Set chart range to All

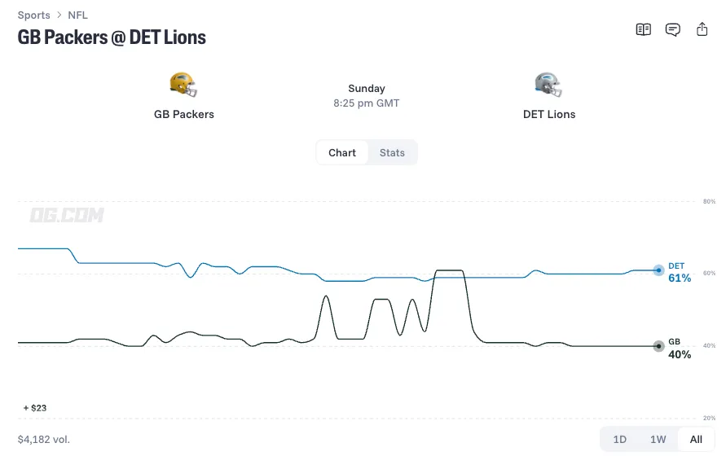(x=696, y=439)
